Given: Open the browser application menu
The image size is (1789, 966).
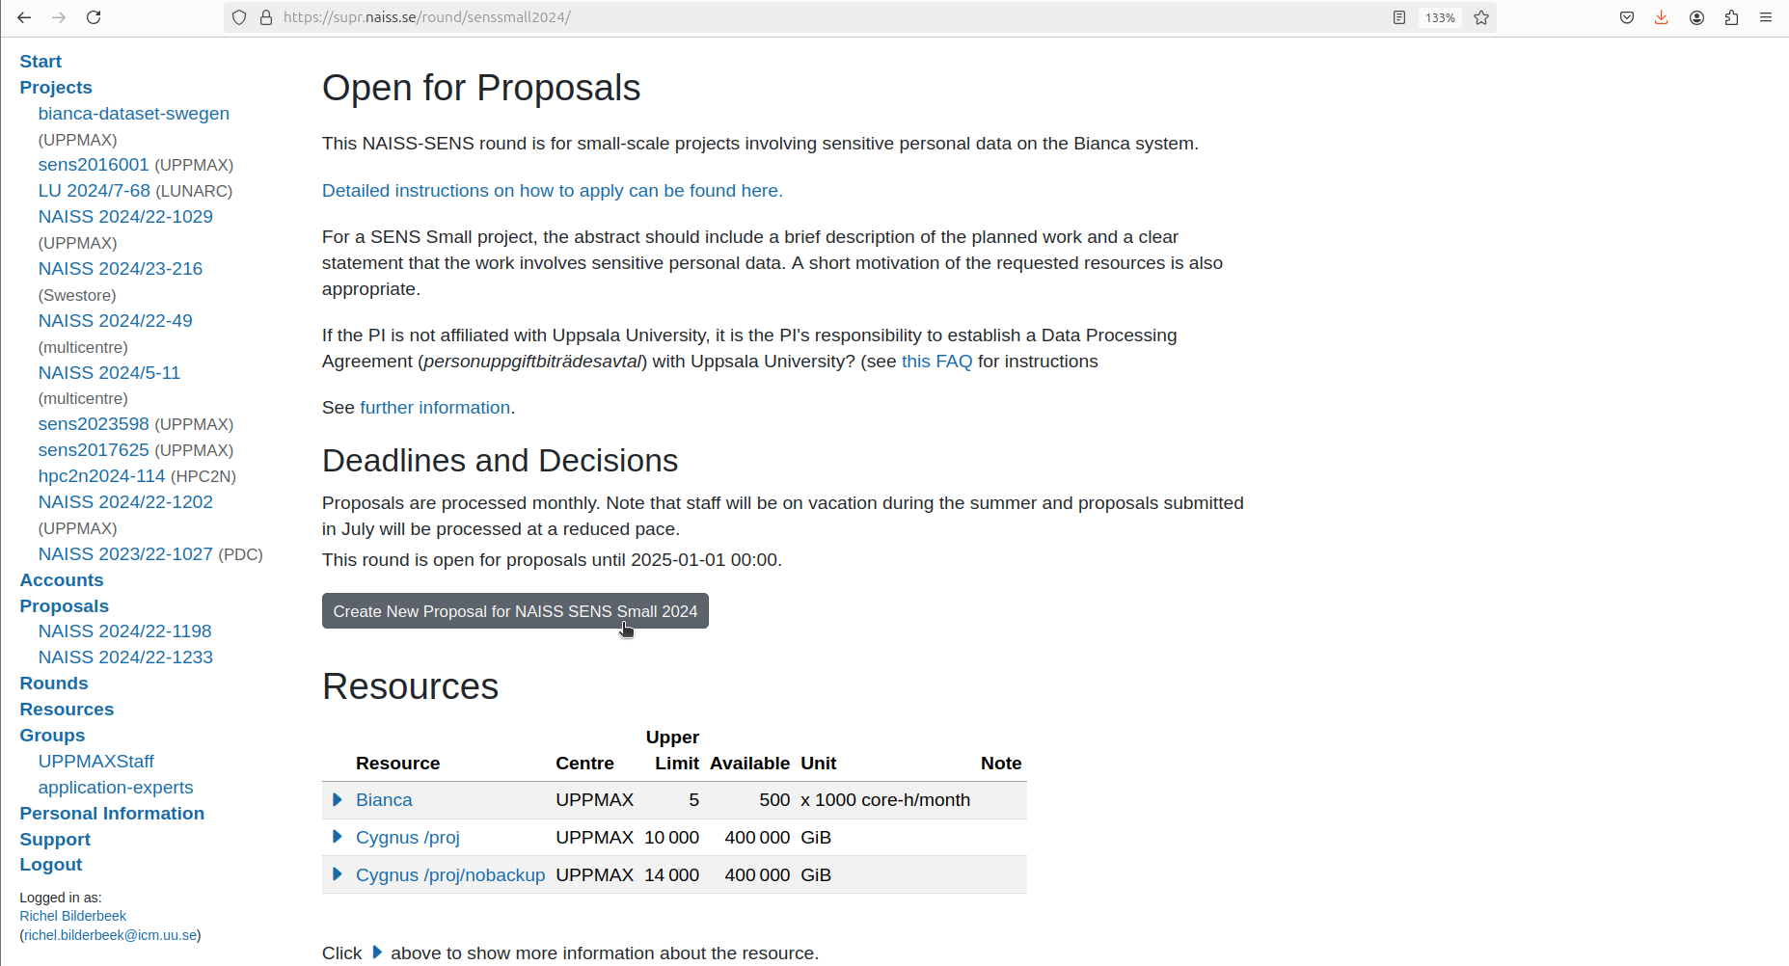Looking at the screenshot, I should coord(1767,16).
